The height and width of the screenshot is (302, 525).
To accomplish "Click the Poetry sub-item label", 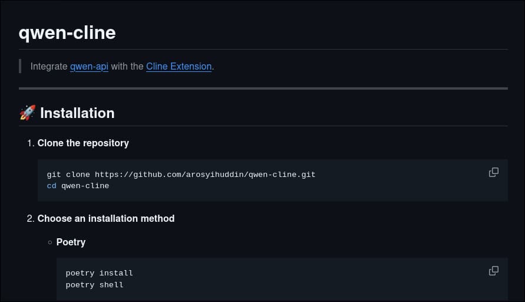I will point(71,242).
